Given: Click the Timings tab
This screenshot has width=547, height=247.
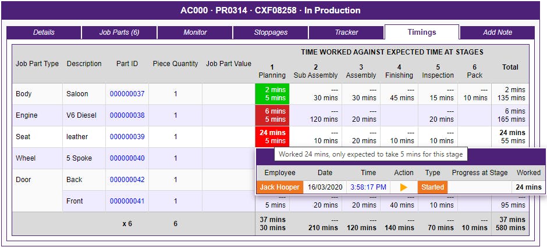Looking at the screenshot, I should [x=422, y=32].
